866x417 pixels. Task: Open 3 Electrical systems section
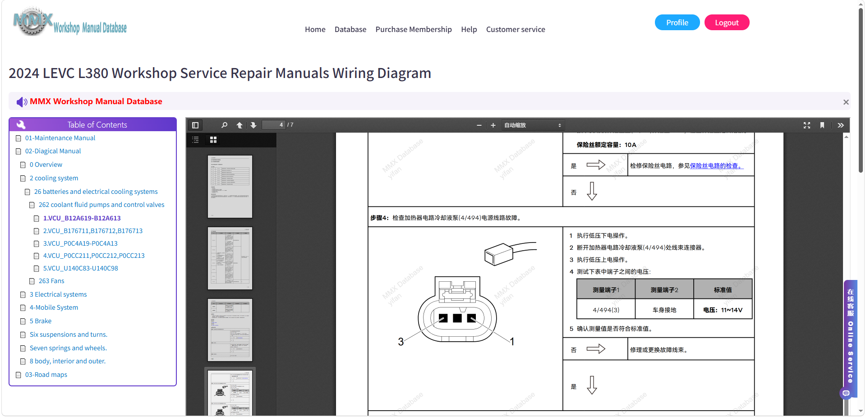click(x=58, y=294)
